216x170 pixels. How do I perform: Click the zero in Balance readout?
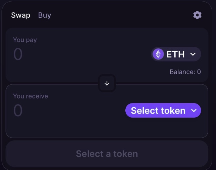199,72
